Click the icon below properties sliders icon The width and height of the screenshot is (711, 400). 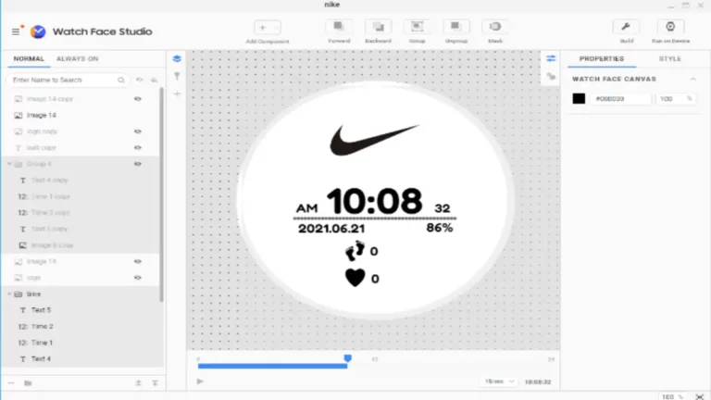coord(551,76)
